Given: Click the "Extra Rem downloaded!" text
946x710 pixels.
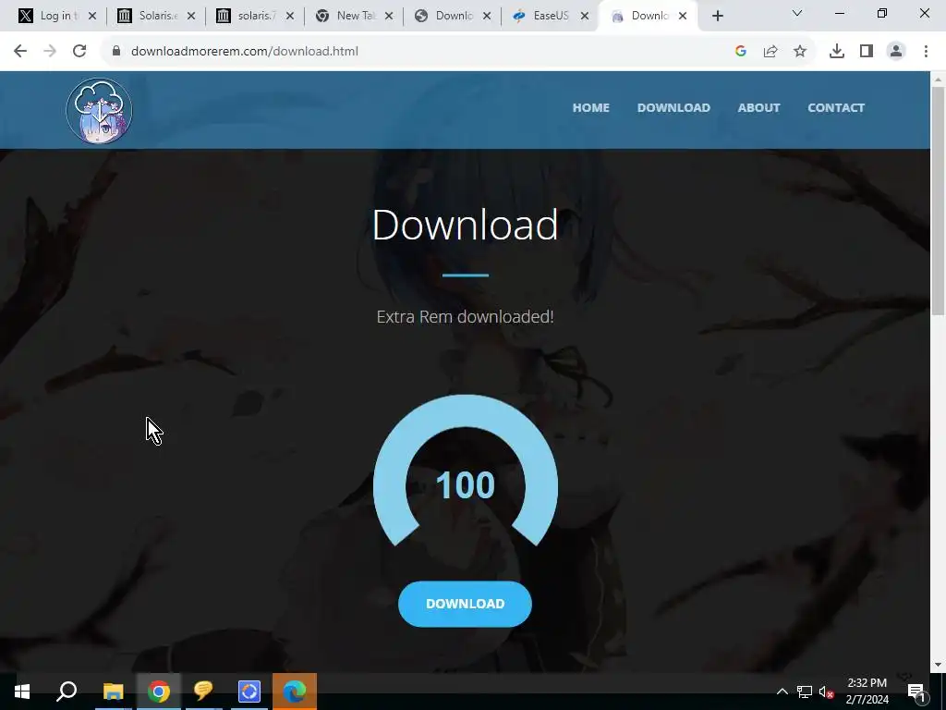Looking at the screenshot, I should (466, 316).
